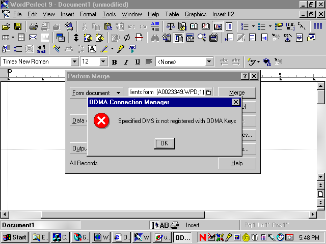Click OK in ODMA Connection Manager dialog

pos(164,143)
